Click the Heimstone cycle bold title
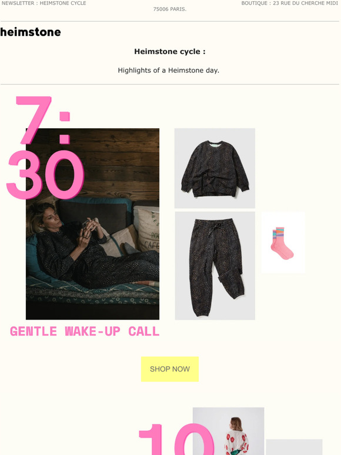The height and width of the screenshot is (455, 341). 170,52
